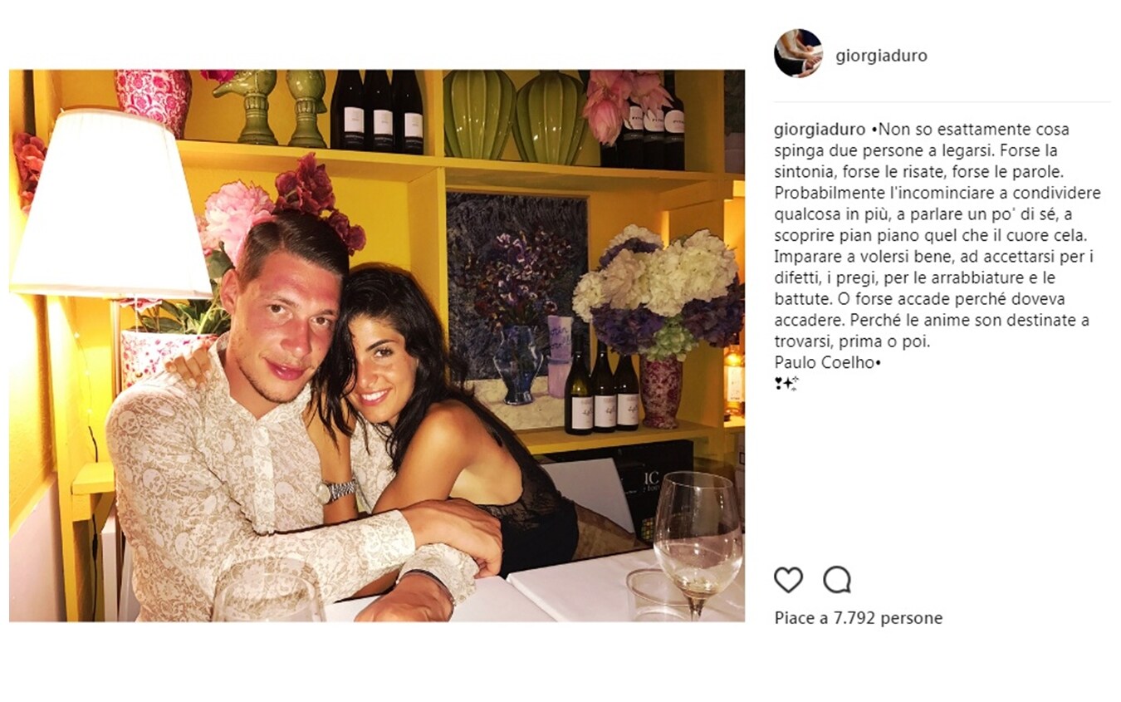Like the post with the heart icon

tap(788, 579)
